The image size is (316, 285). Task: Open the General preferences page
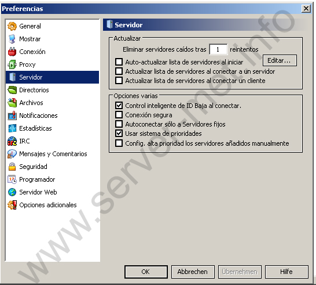click(x=30, y=26)
